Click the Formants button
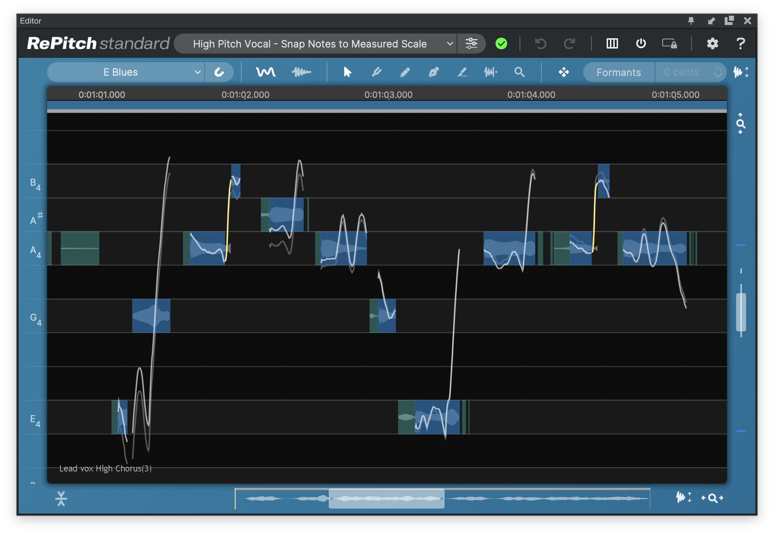The width and height of the screenshot is (774, 535). tap(619, 72)
